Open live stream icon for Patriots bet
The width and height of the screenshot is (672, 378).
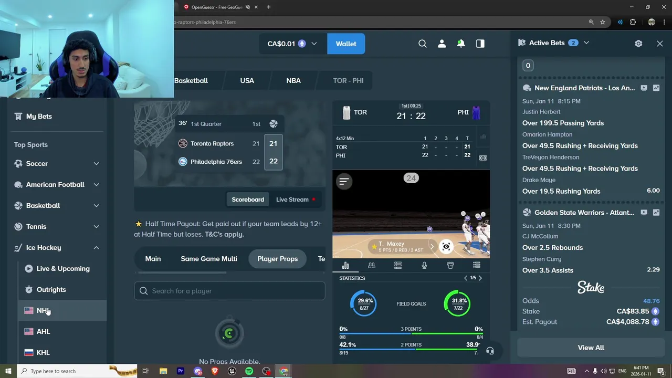tap(644, 88)
